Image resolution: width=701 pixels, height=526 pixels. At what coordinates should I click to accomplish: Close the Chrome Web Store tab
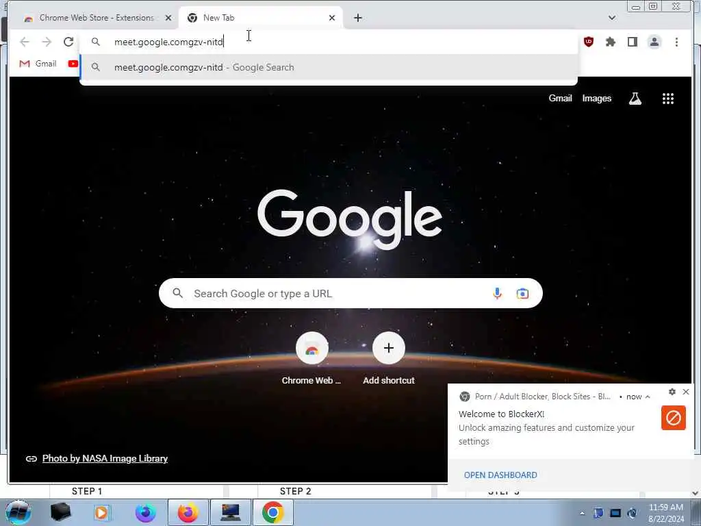pos(168,18)
